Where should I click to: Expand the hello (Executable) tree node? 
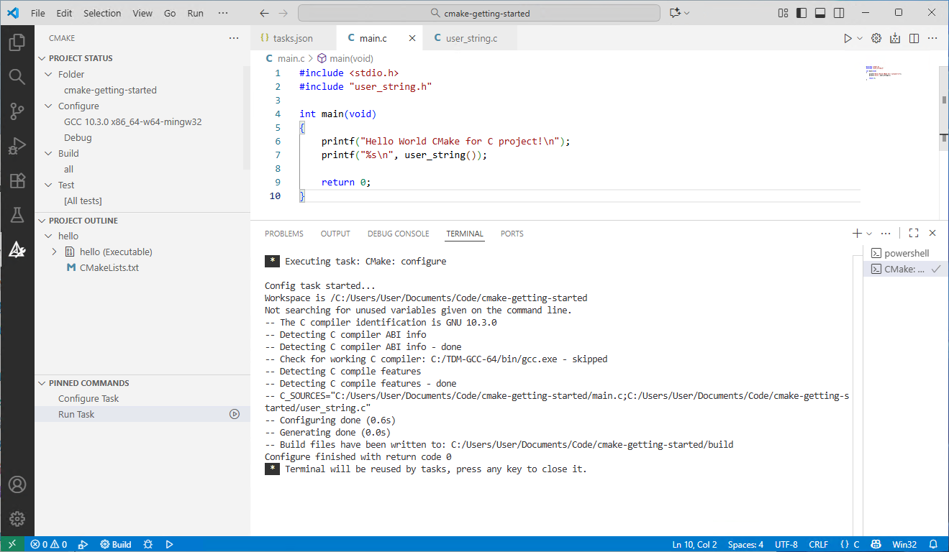tap(55, 252)
